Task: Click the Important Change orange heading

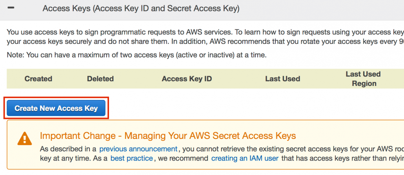Action: tap(168, 136)
